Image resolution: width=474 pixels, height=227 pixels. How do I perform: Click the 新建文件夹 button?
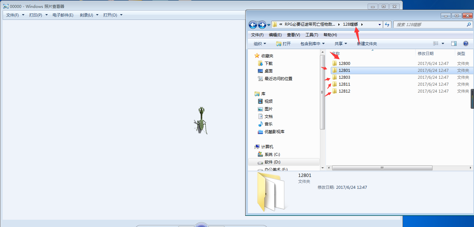click(367, 43)
